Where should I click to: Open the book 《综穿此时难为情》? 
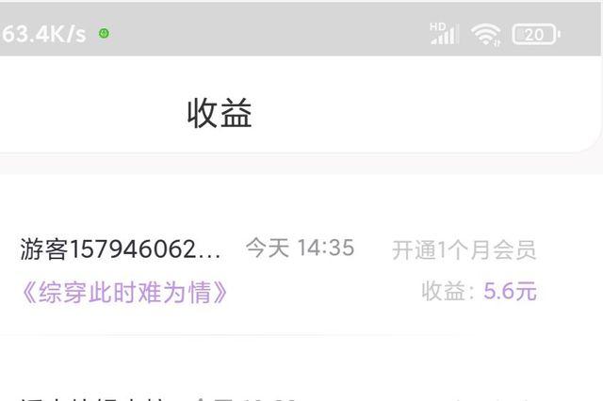123,293
